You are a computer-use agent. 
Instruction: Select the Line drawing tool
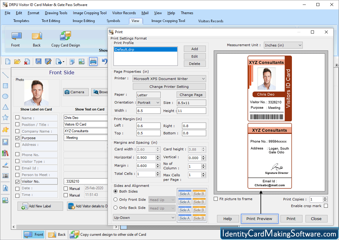click(5, 75)
